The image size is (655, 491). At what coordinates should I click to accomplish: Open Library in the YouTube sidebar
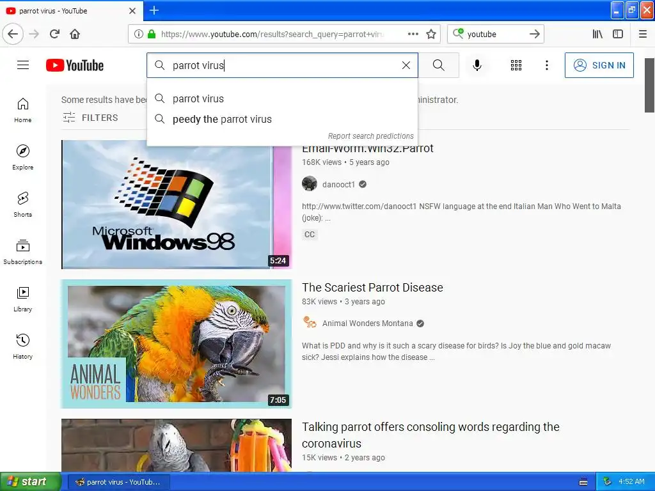point(23,299)
